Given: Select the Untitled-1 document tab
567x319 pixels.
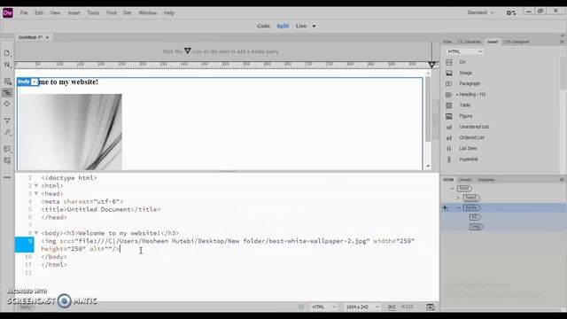Looking at the screenshot, I should 30,37.
